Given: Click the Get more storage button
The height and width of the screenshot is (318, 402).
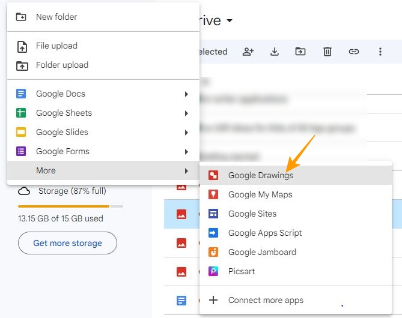Looking at the screenshot, I should click(67, 243).
